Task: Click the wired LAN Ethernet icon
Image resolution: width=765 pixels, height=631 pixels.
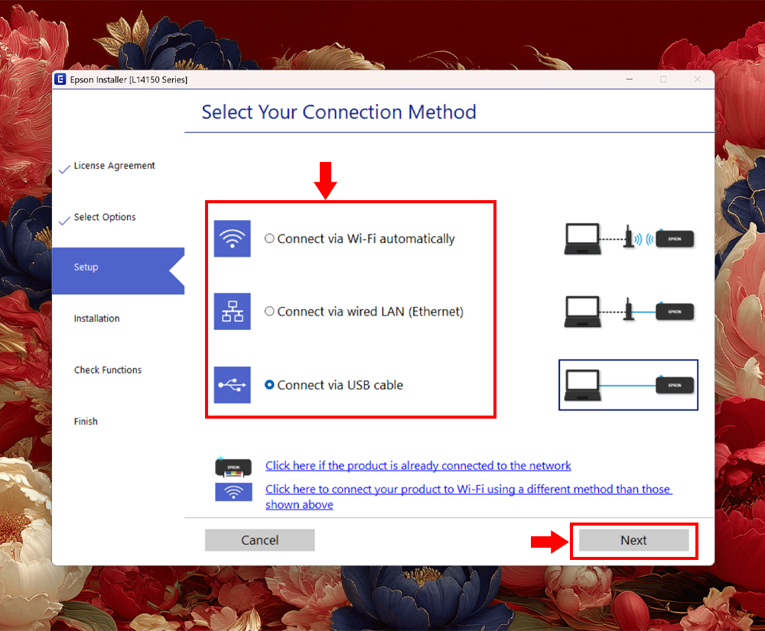Action: (233, 312)
